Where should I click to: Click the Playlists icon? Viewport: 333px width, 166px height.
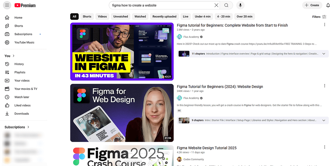tap(7, 72)
